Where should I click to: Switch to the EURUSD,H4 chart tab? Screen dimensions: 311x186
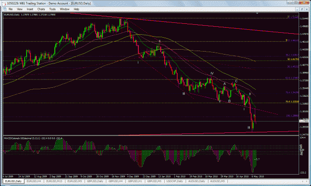[34, 181]
